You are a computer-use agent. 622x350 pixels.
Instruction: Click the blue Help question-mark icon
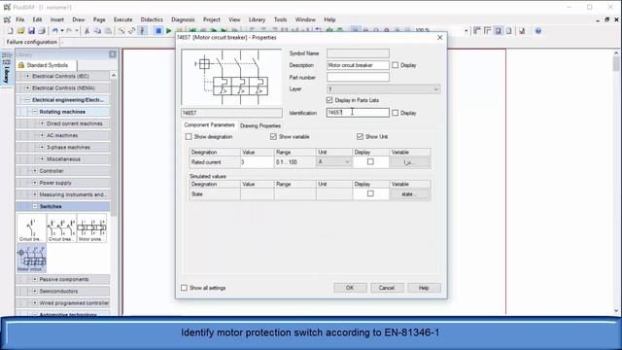coord(537,30)
